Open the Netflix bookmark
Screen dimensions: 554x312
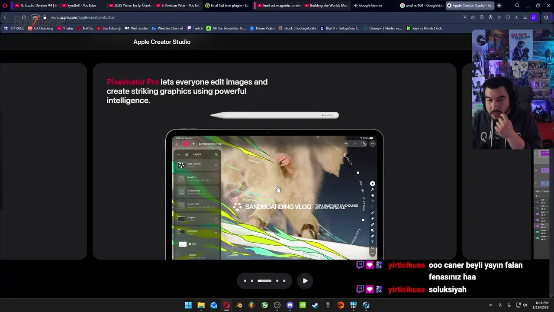pyautogui.click(x=85, y=28)
